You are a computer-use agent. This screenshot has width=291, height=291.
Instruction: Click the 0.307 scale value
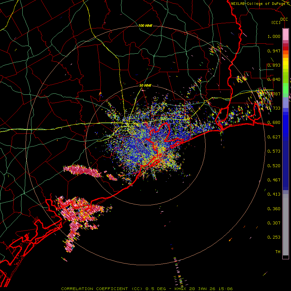coord(274,223)
